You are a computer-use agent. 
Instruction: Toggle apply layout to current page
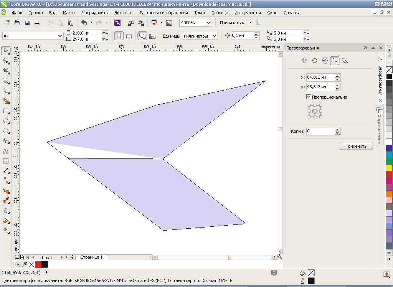click(x=152, y=36)
